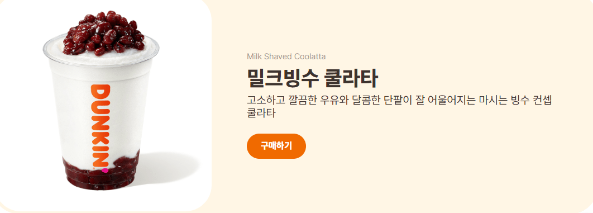Open the 밀크빙수 쿨라타 product title

pos(312,78)
